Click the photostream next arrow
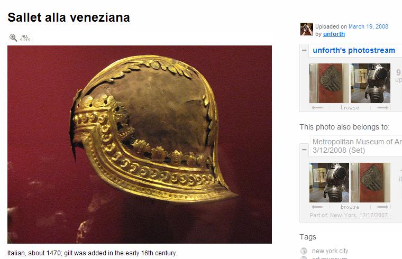The width and height of the screenshot is (402, 259). pos(382,108)
